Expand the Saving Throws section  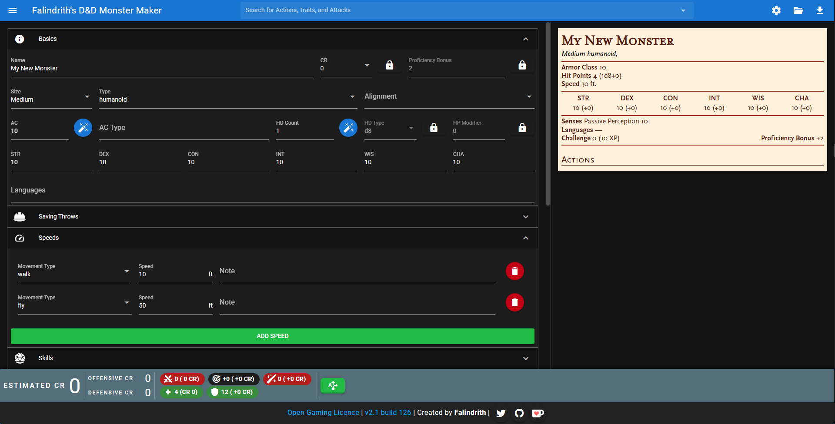point(525,216)
